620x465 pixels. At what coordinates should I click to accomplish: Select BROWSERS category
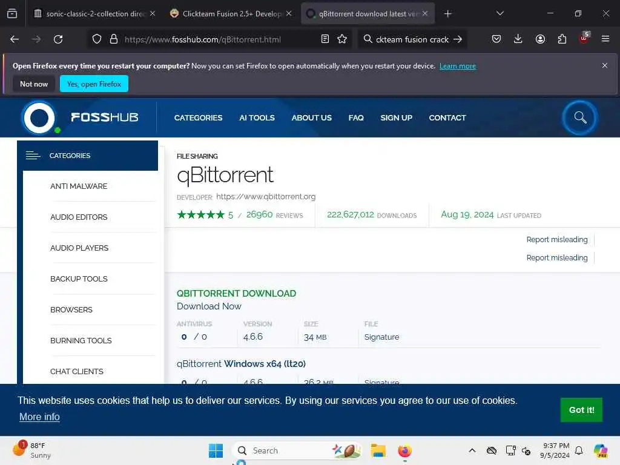click(x=71, y=309)
